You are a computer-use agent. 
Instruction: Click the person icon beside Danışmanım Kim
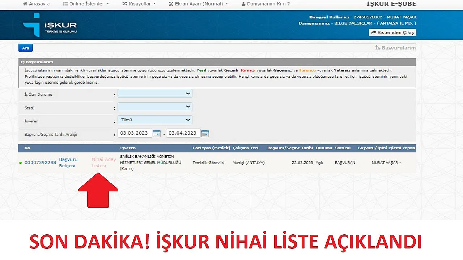[243, 4]
